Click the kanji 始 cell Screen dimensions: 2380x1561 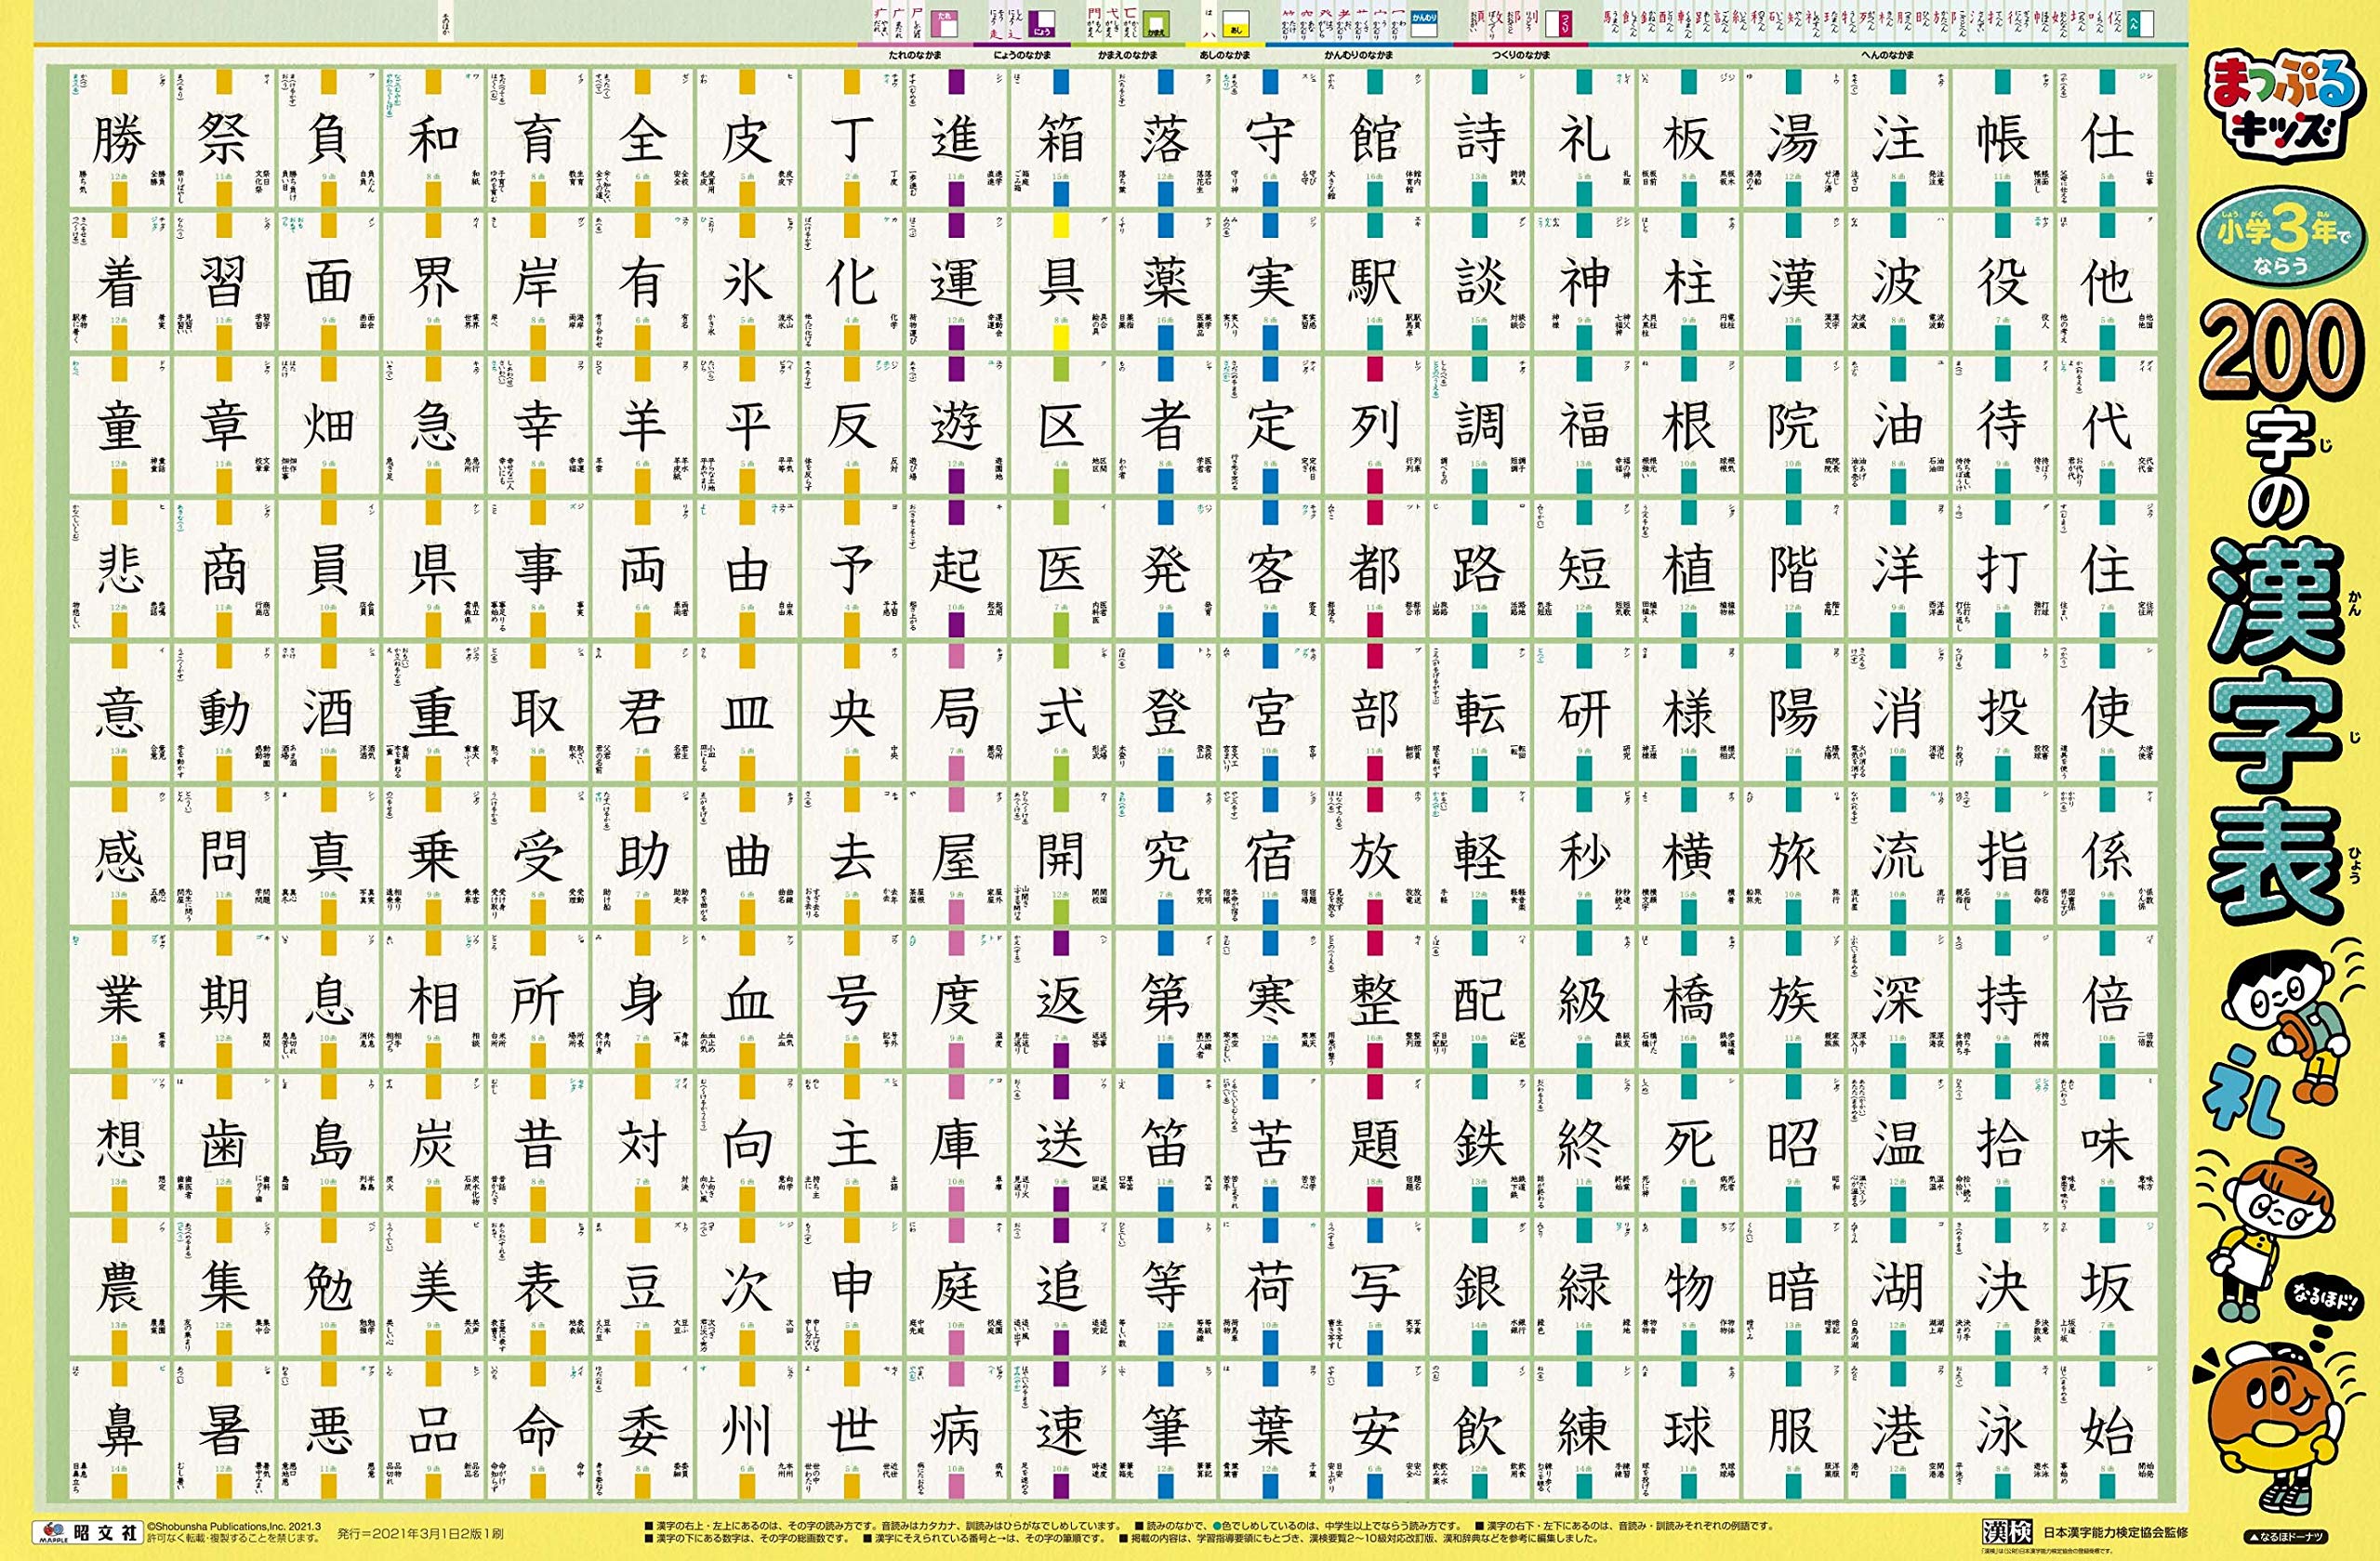coord(2106,1431)
